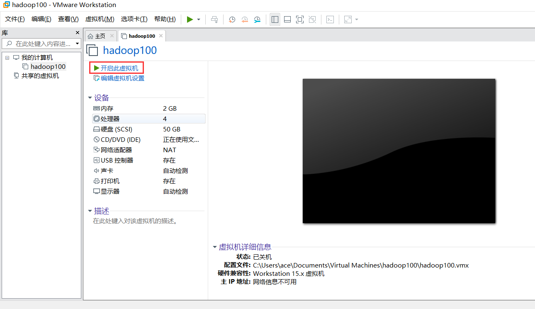The image size is (535, 309).
Task: Click the green power-on play toolbar button
Action: 190,19
